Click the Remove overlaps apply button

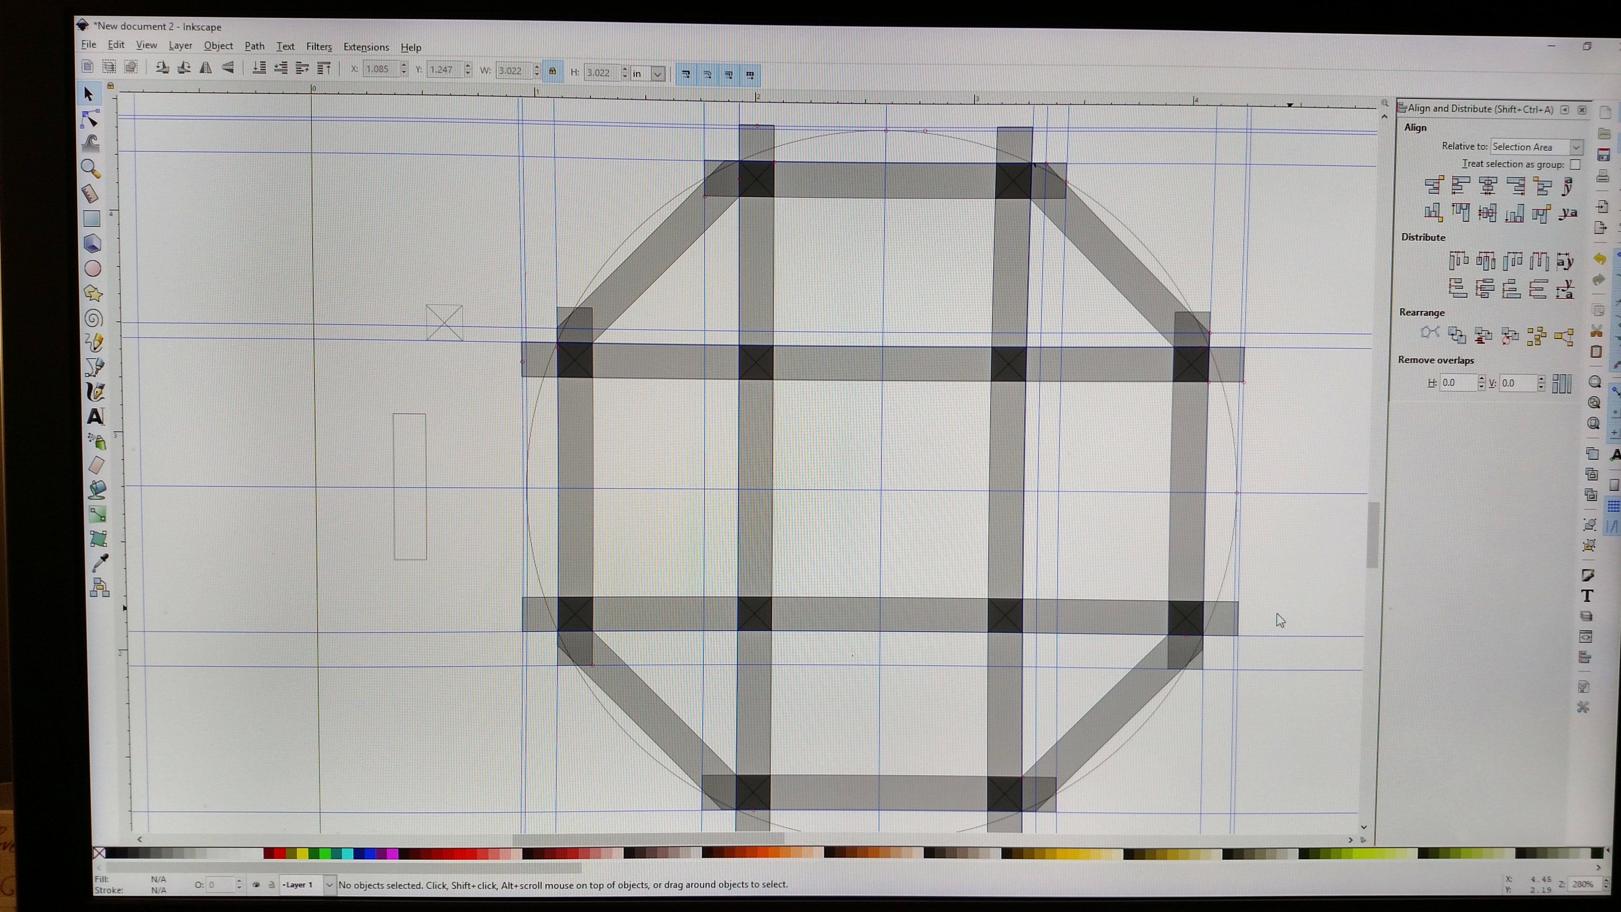pos(1562,383)
